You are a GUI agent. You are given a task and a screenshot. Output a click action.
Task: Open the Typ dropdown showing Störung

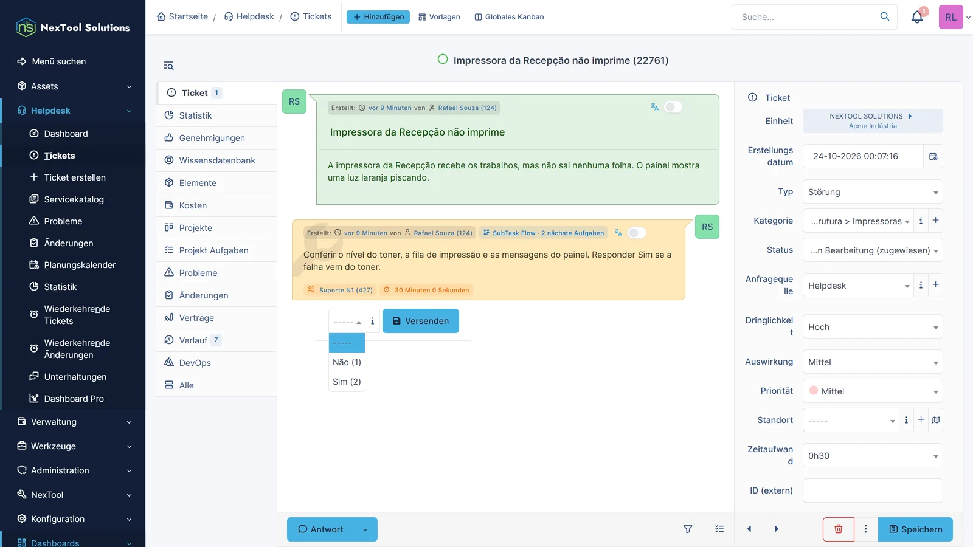(873, 192)
